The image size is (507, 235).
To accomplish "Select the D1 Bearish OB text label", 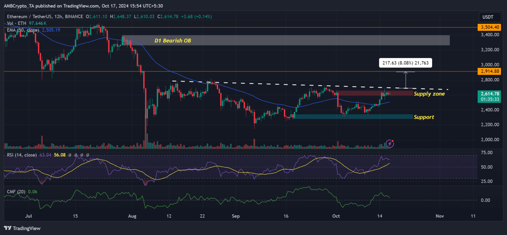I will (173, 41).
